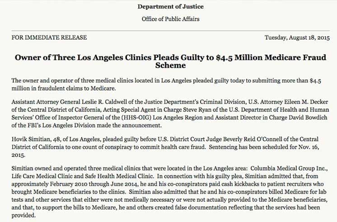Click the FOR IMMEDIATE RELEASE label
Viewport: 337px width, 222px height.
pos(49,37)
